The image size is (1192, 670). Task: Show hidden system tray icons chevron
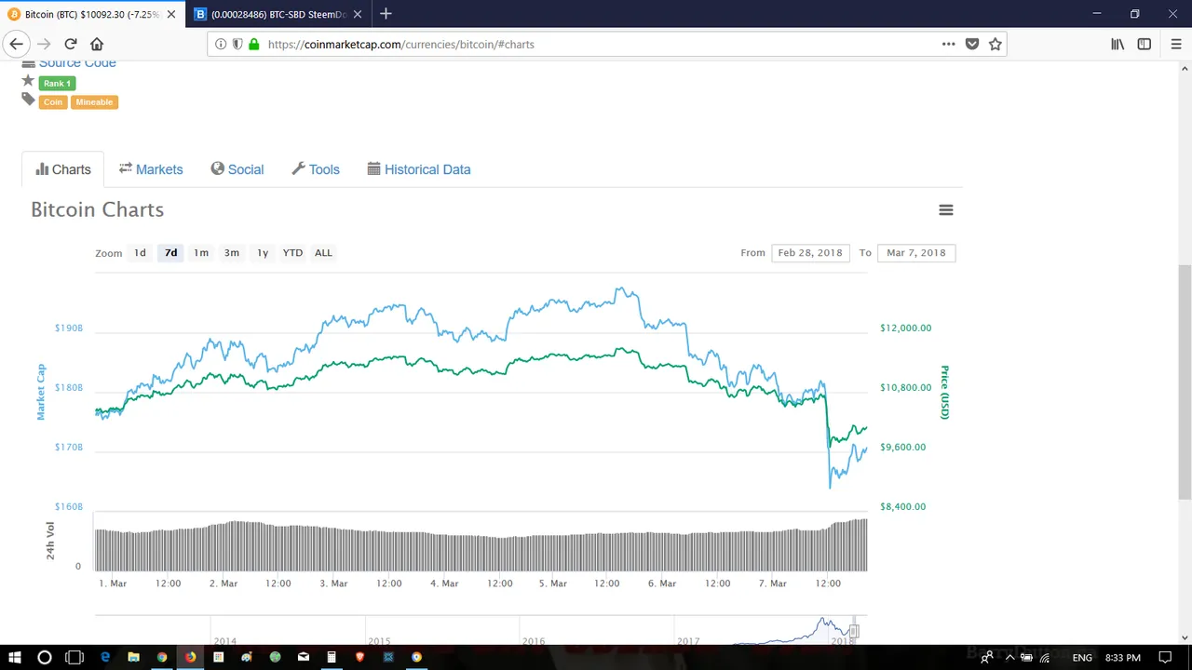pos(1009,657)
